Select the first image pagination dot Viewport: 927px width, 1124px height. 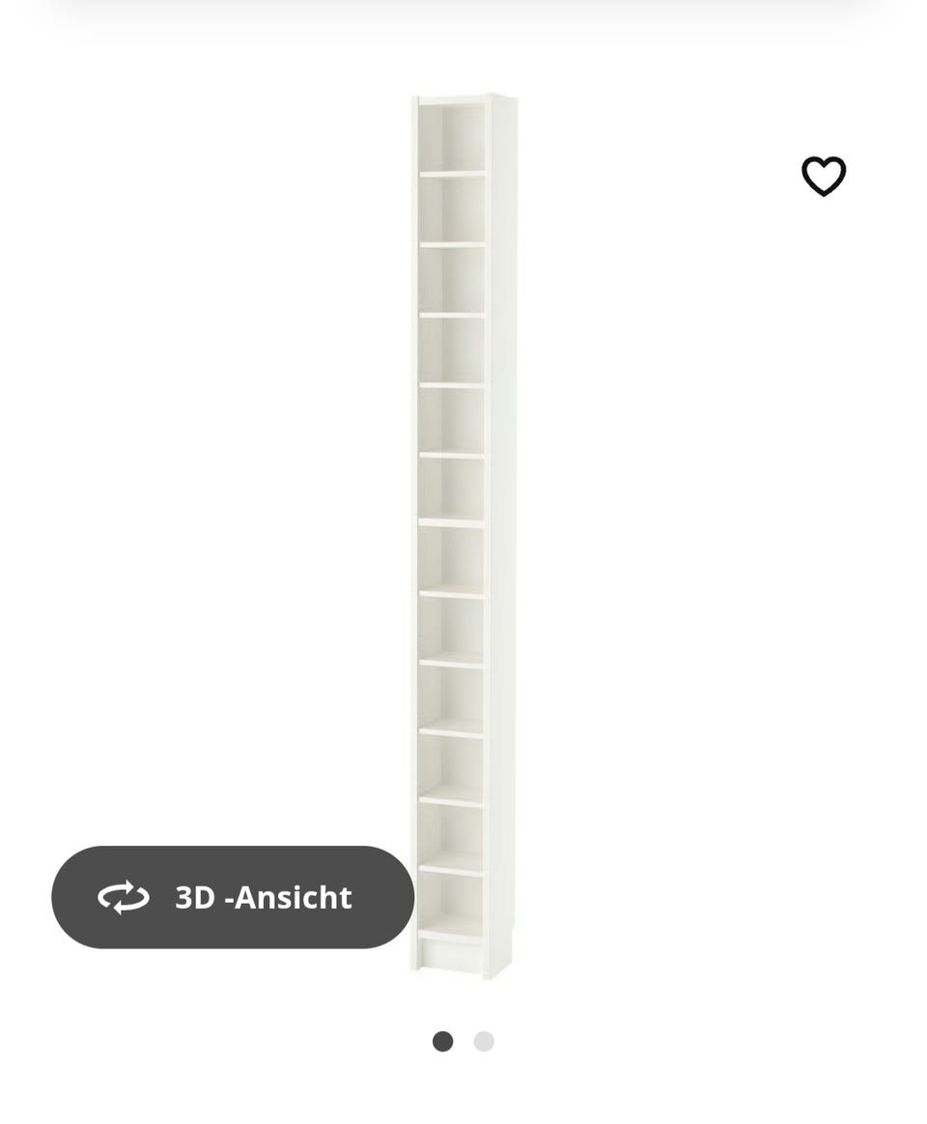442,1041
